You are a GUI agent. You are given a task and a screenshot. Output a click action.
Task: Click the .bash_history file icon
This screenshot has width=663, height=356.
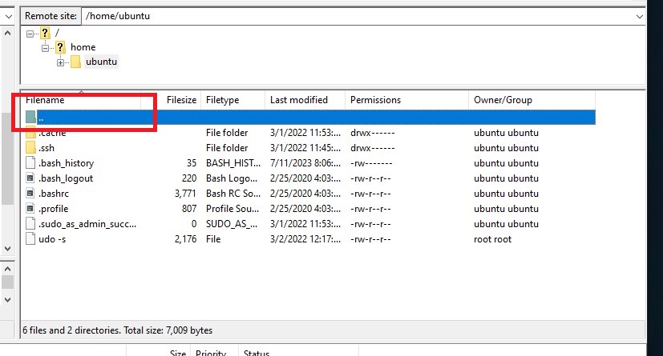click(30, 163)
